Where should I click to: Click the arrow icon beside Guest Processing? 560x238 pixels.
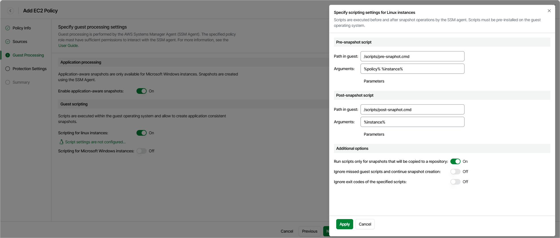8,55
